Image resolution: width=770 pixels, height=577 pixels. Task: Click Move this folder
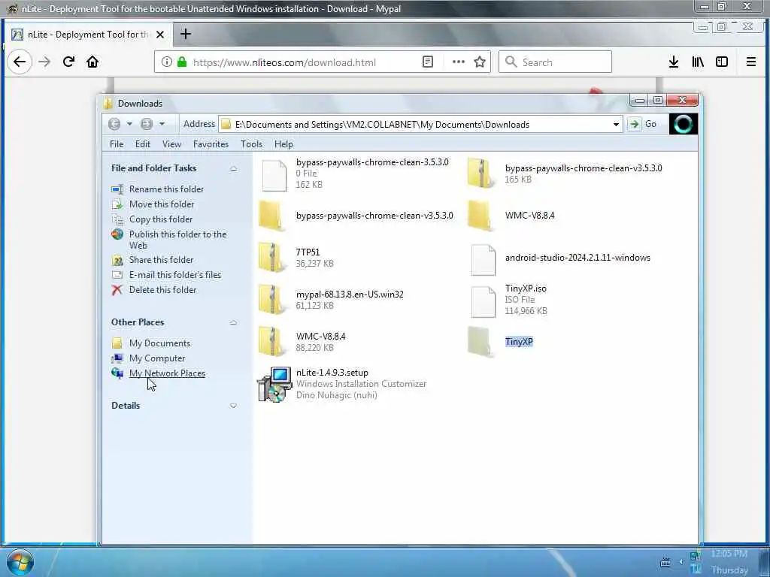coord(162,204)
